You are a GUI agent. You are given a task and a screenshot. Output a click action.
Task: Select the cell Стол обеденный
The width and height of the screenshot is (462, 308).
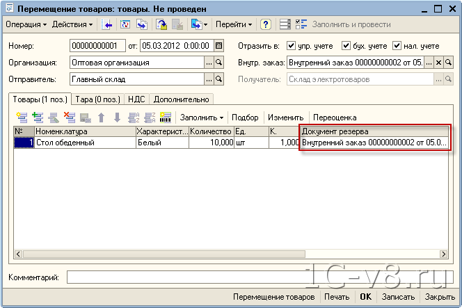(85, 143)
